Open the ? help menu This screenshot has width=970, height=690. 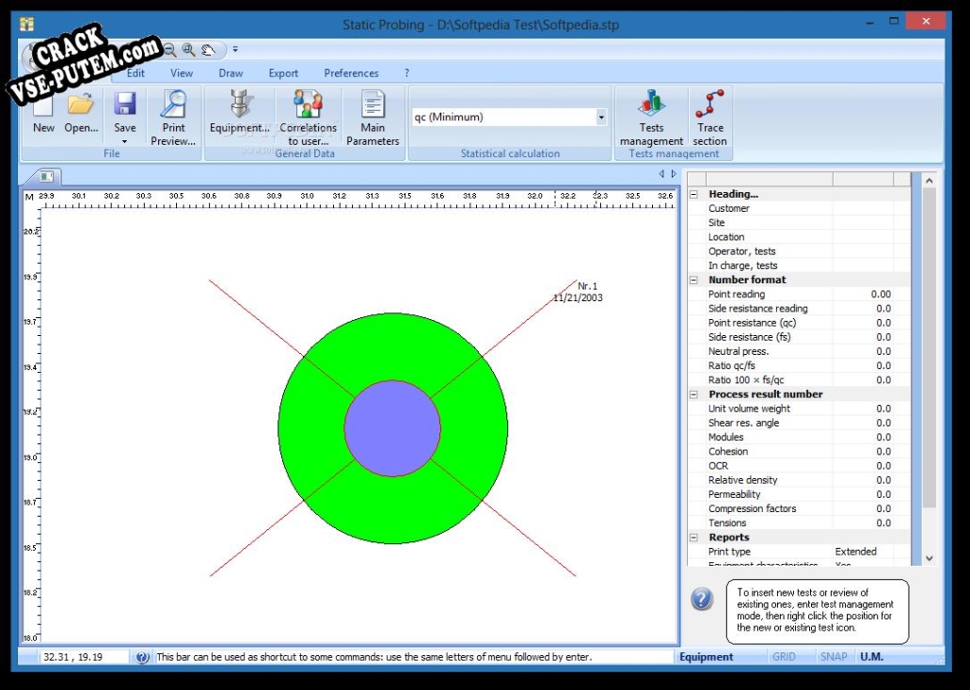point(406,73)
